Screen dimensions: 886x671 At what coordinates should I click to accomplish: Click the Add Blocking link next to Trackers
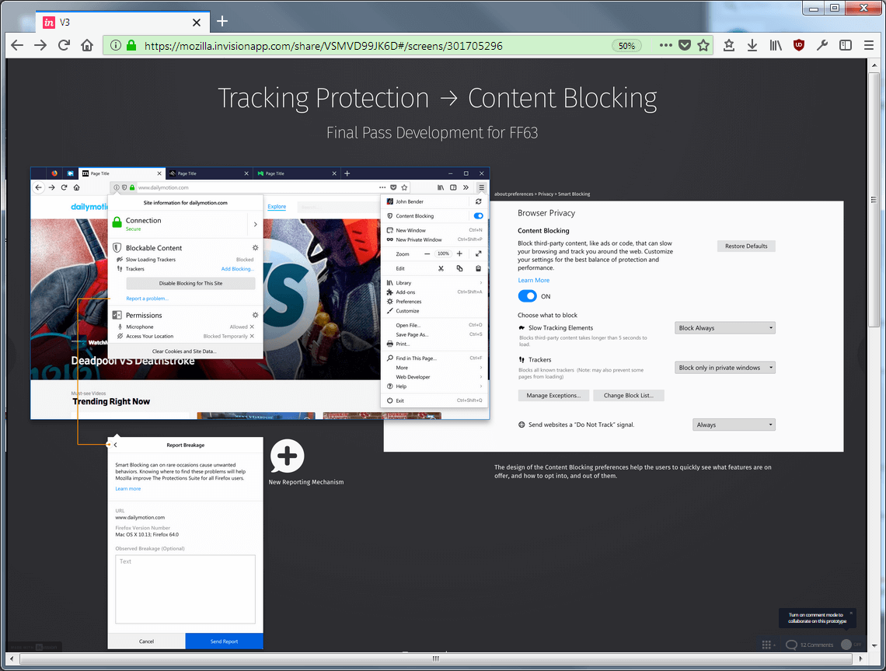pyautogui.click(x=237, y=268)
